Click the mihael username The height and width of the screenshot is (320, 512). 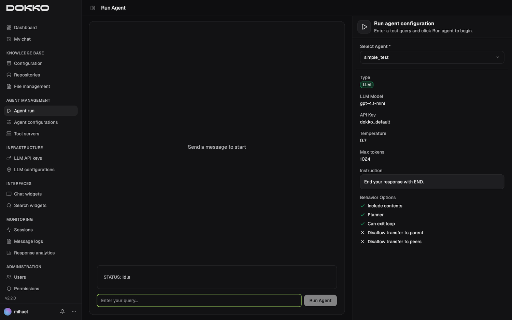(x=21, y=312)
